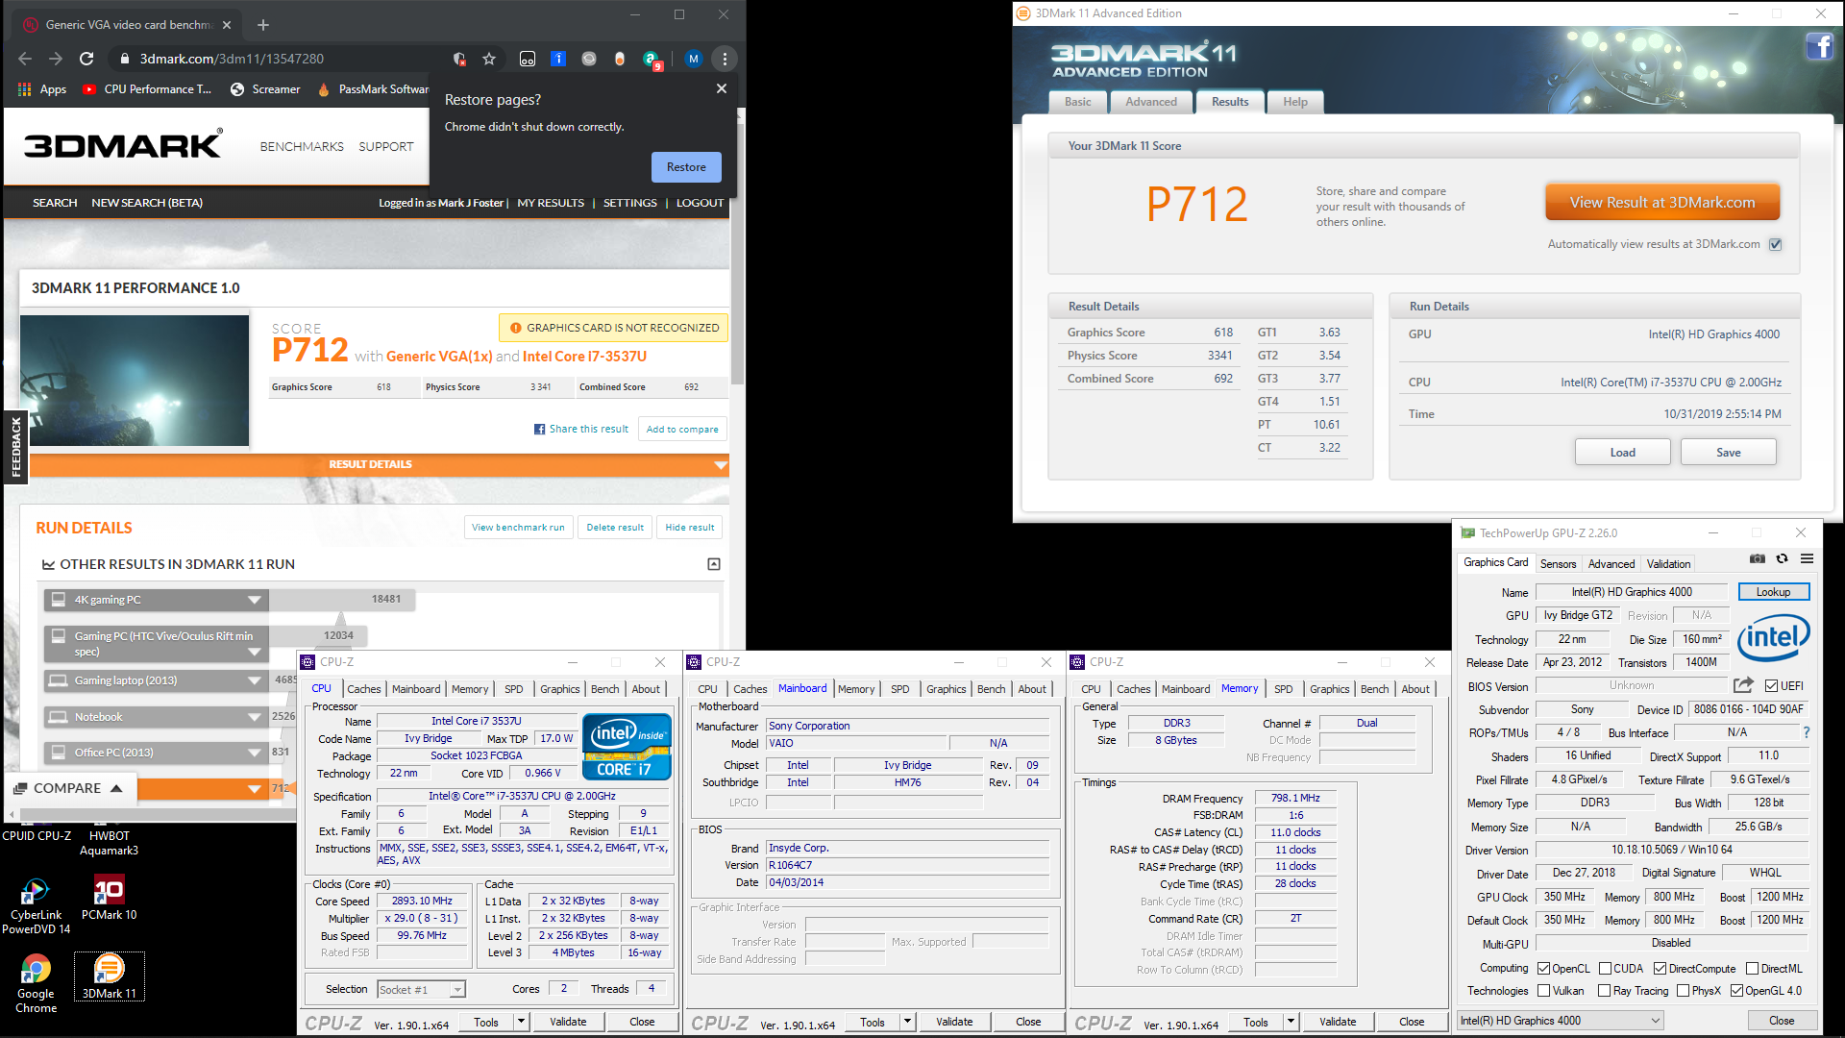Click the Apps grid bookmark icon
This screenshot has height=1038, width=1845.
coord(25,89)
